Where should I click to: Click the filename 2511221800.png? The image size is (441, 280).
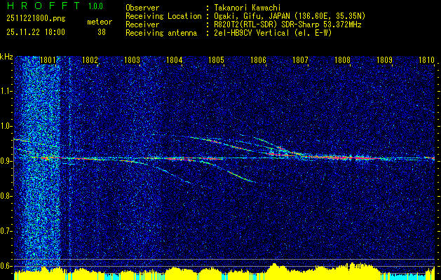coord(36,19)
